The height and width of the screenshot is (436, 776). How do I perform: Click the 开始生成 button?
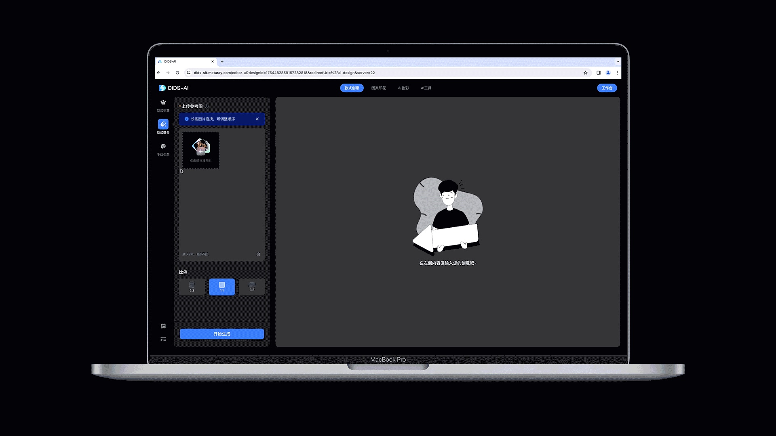[x=222, y=334]
